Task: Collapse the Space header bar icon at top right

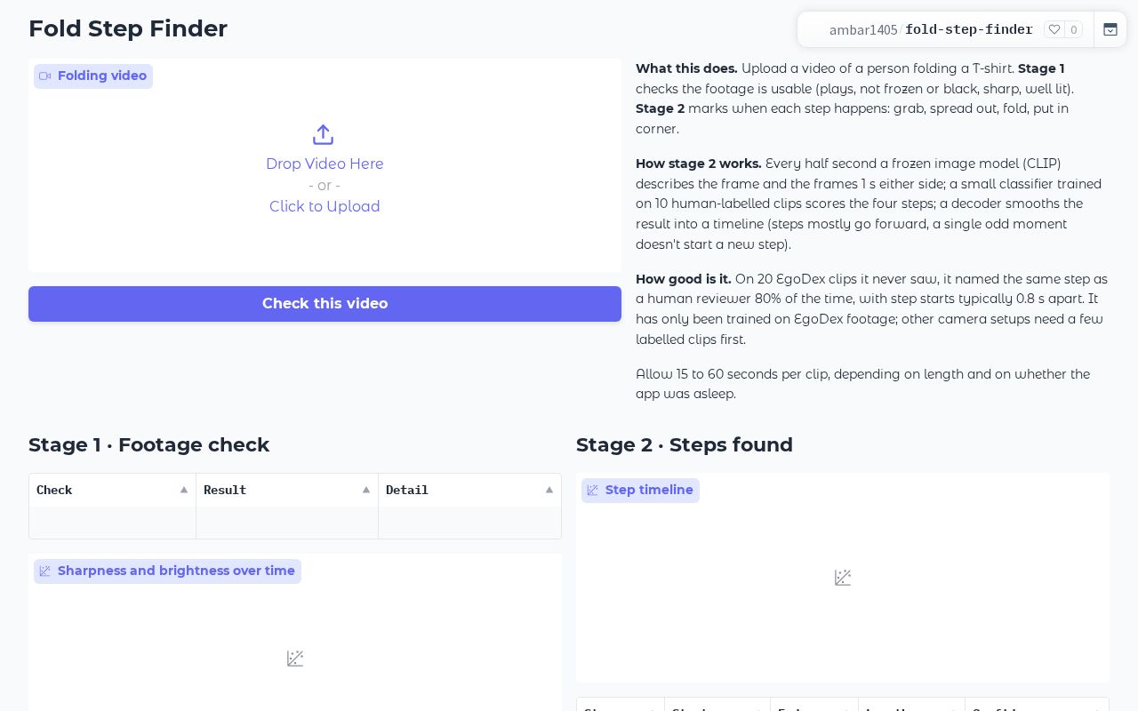Action: (x=1110, y=29)
